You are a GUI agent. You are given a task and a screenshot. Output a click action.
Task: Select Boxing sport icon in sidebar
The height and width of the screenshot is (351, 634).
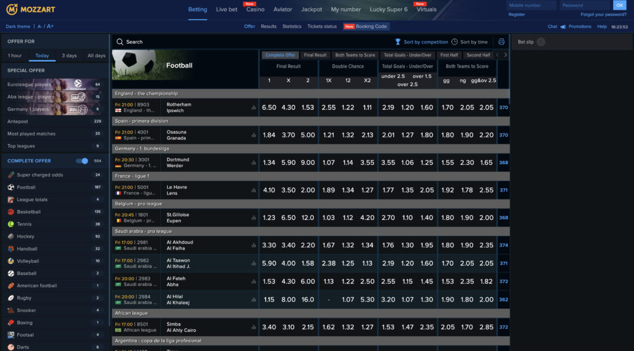coord(11,323)
